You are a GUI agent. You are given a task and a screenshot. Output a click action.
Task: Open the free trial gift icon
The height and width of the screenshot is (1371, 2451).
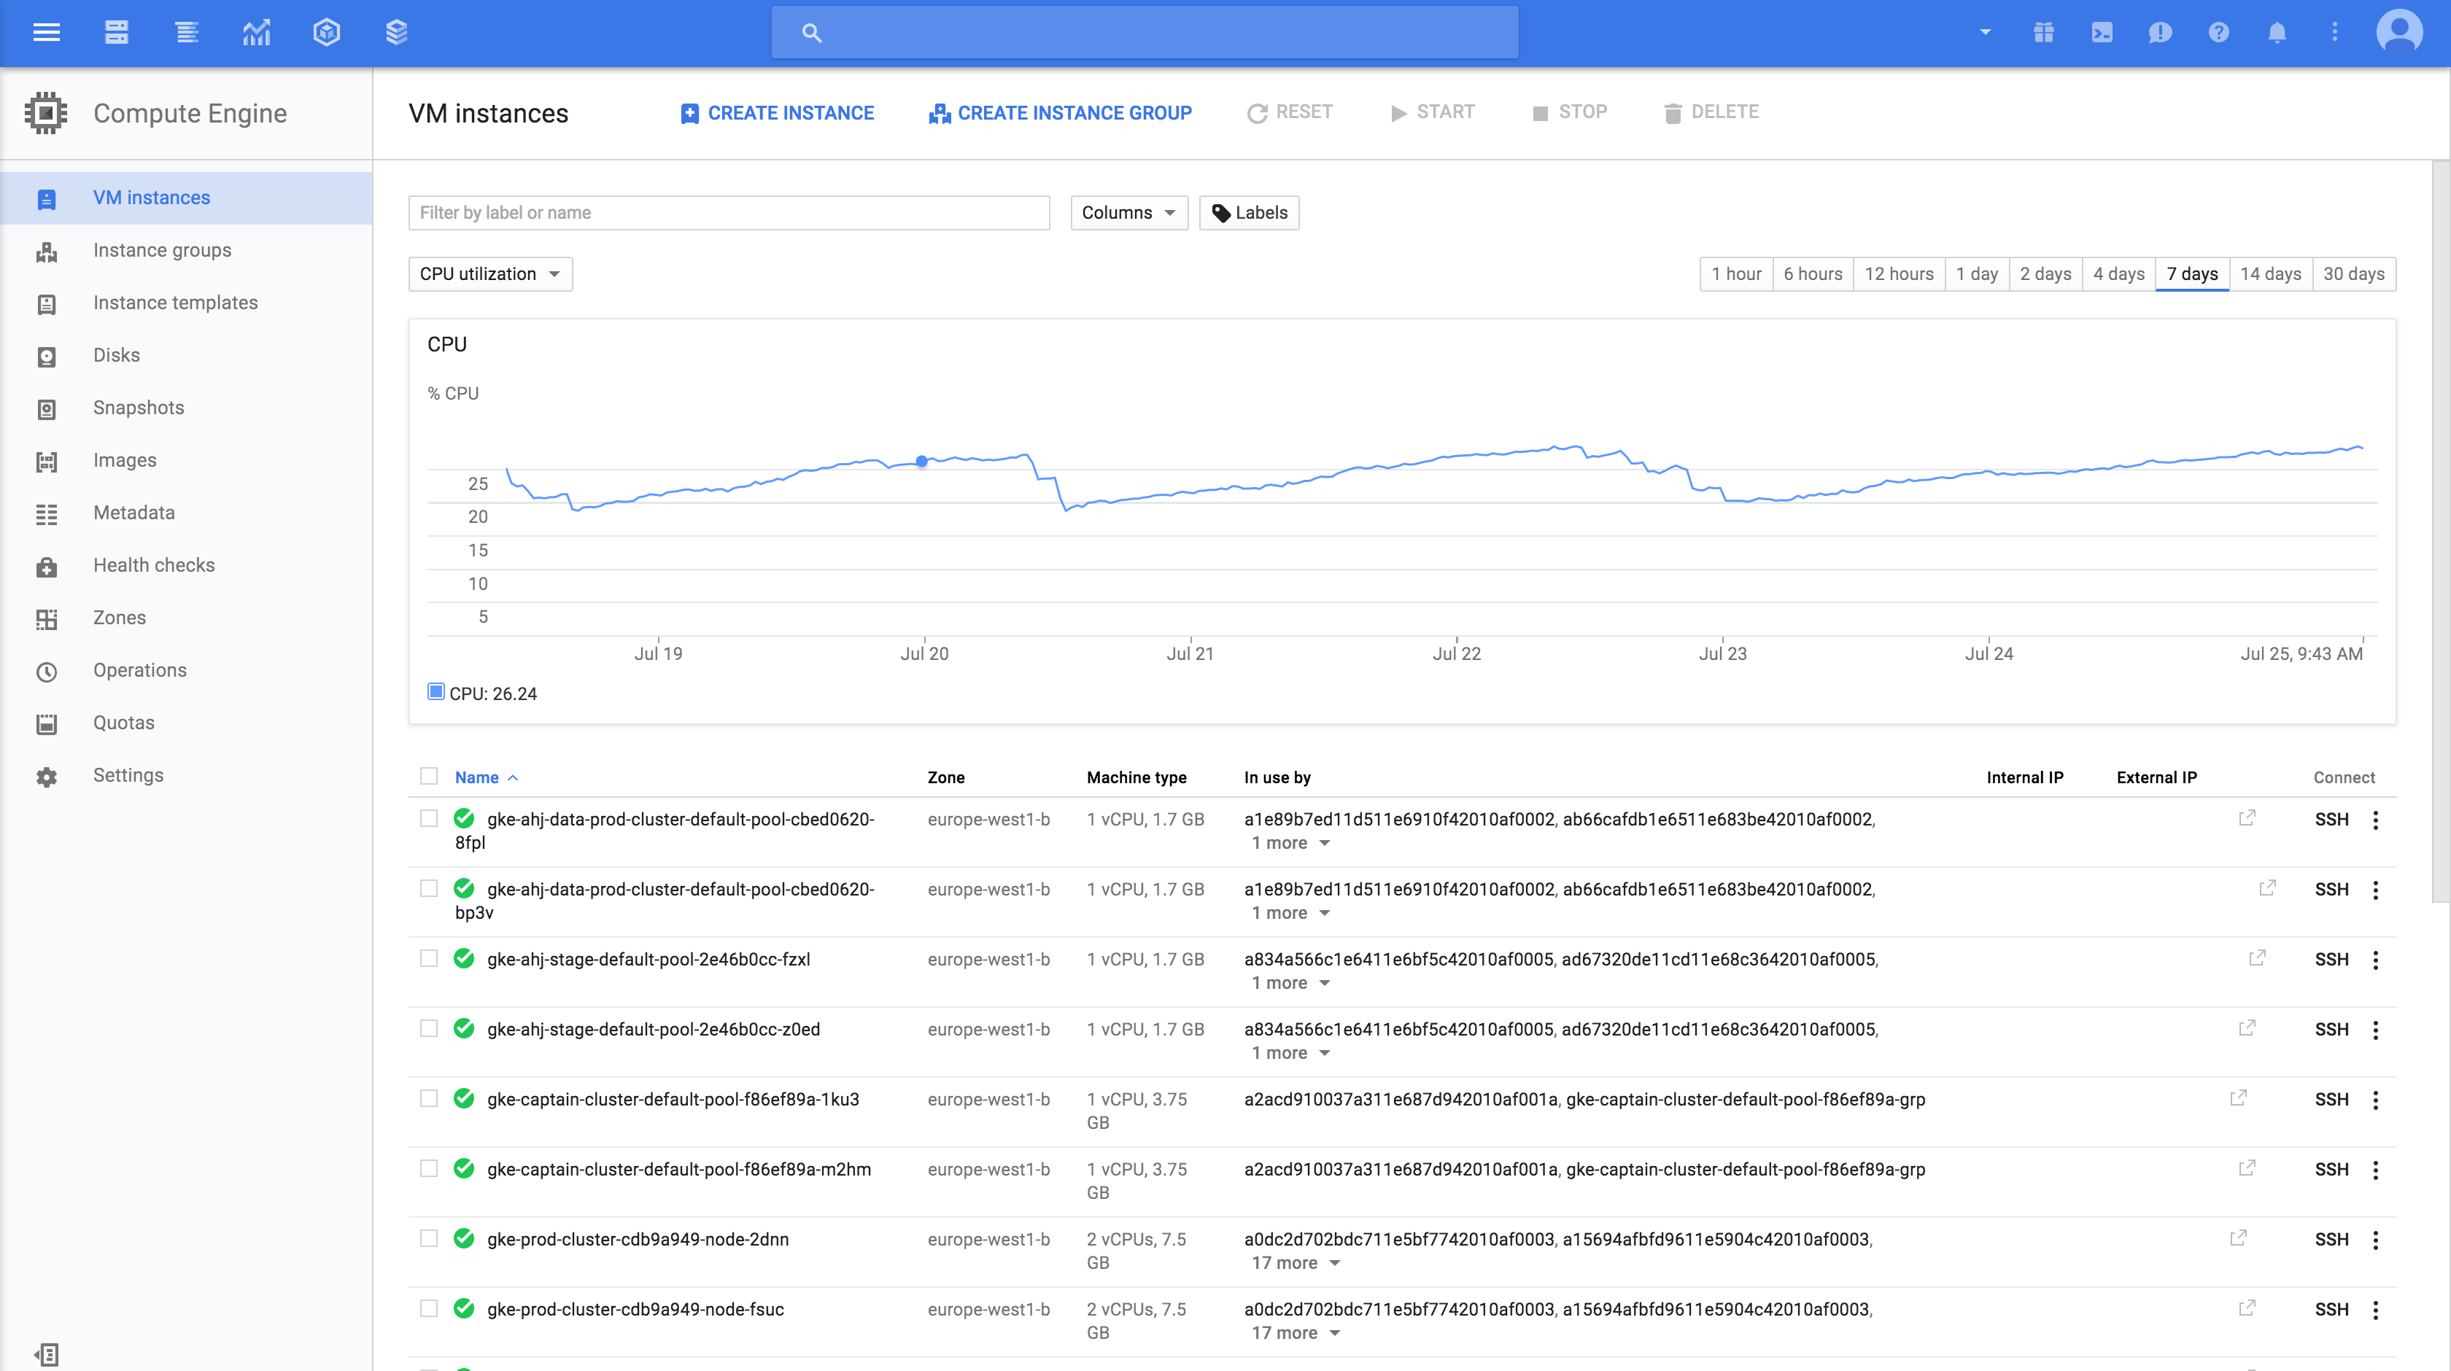[2042, 32]
